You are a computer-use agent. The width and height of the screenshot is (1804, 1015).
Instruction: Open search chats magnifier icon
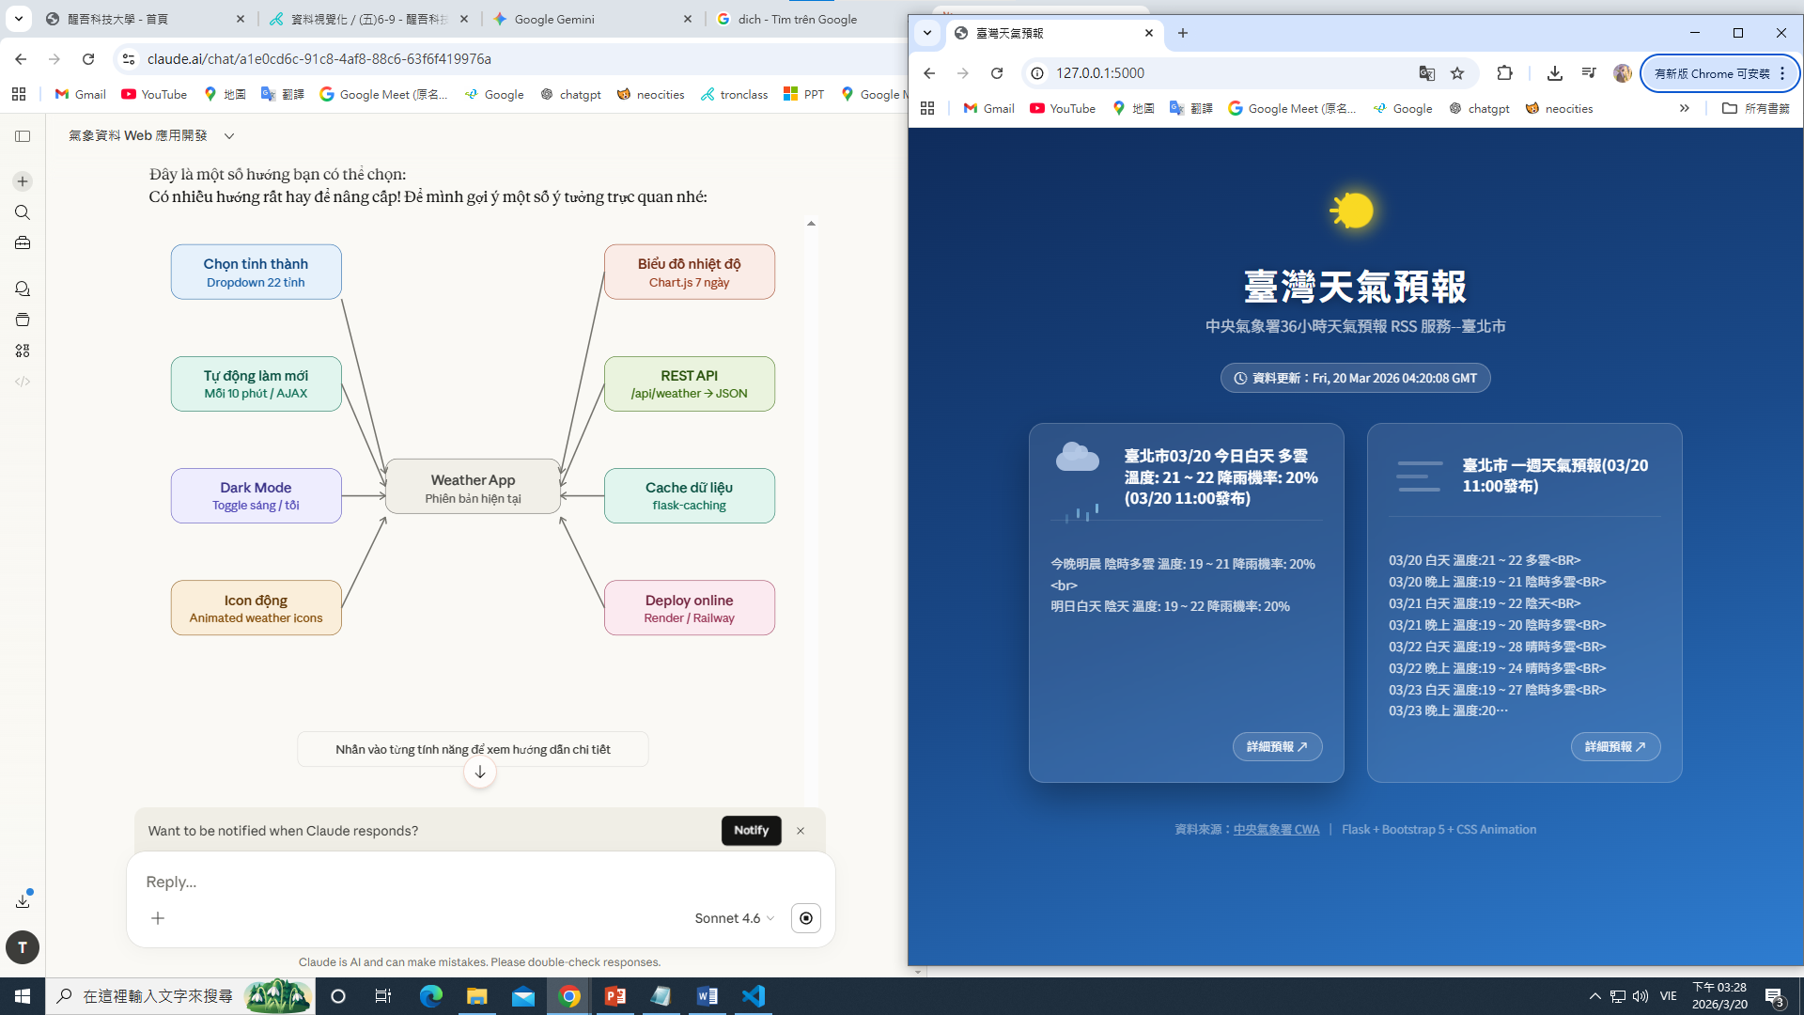23,212
